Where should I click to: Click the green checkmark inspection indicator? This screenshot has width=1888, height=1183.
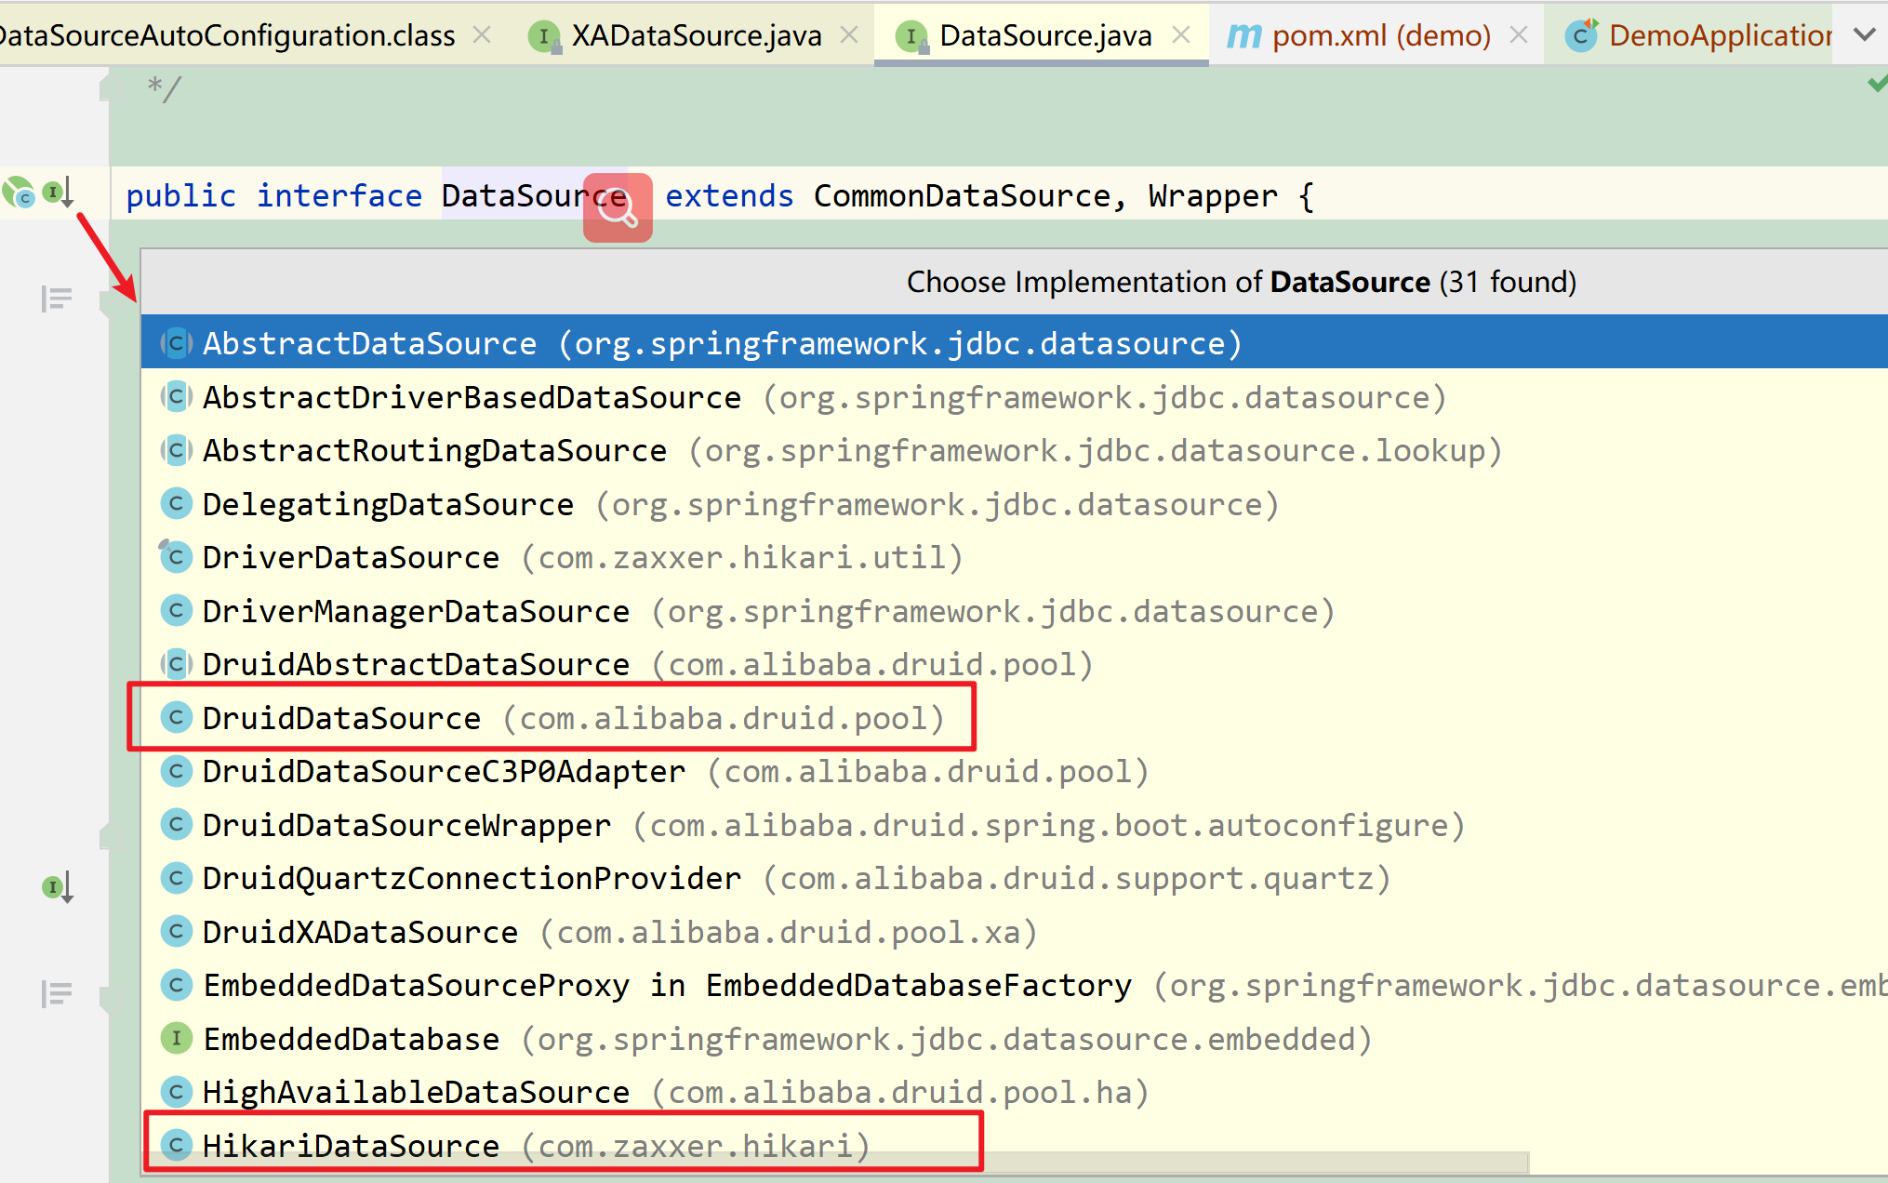click(x=1877, y=85)
